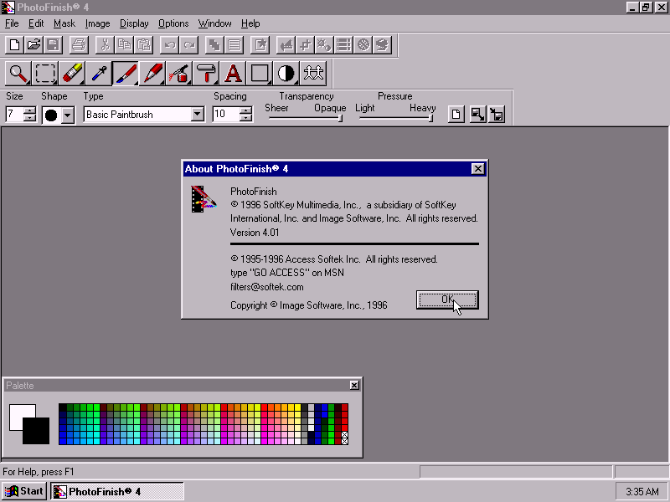Viewport: 670px width, 502px height.
Task: Click the horizontal striped grid toolbar icon
Action: [343, 45]
